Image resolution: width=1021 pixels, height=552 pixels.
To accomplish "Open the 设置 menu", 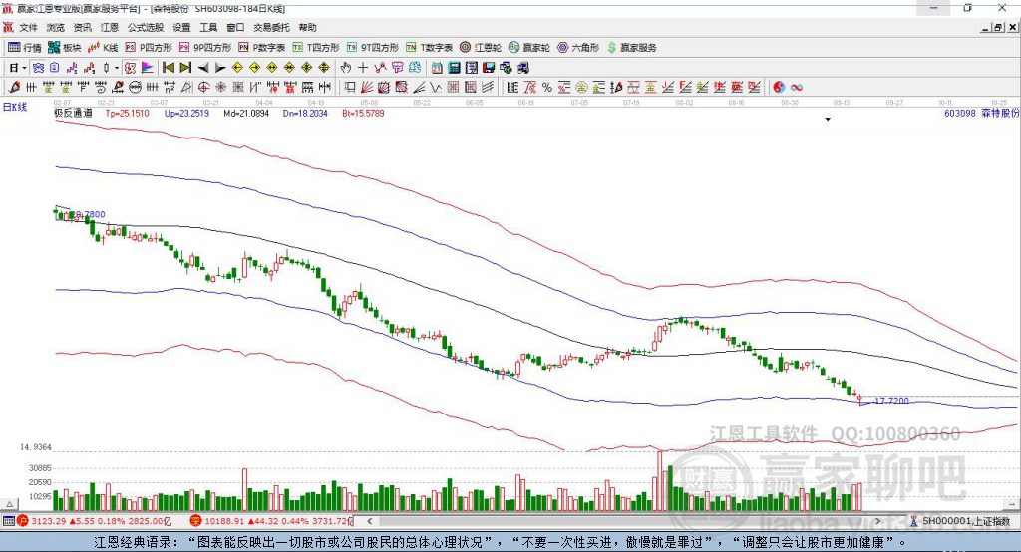I will point(181,27).
